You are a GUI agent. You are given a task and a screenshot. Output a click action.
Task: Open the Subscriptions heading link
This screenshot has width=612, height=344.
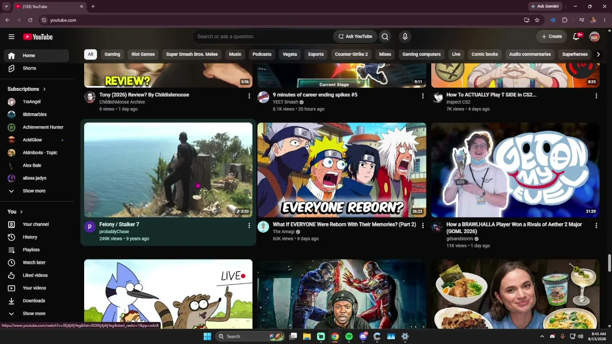(x=27, y=89)
